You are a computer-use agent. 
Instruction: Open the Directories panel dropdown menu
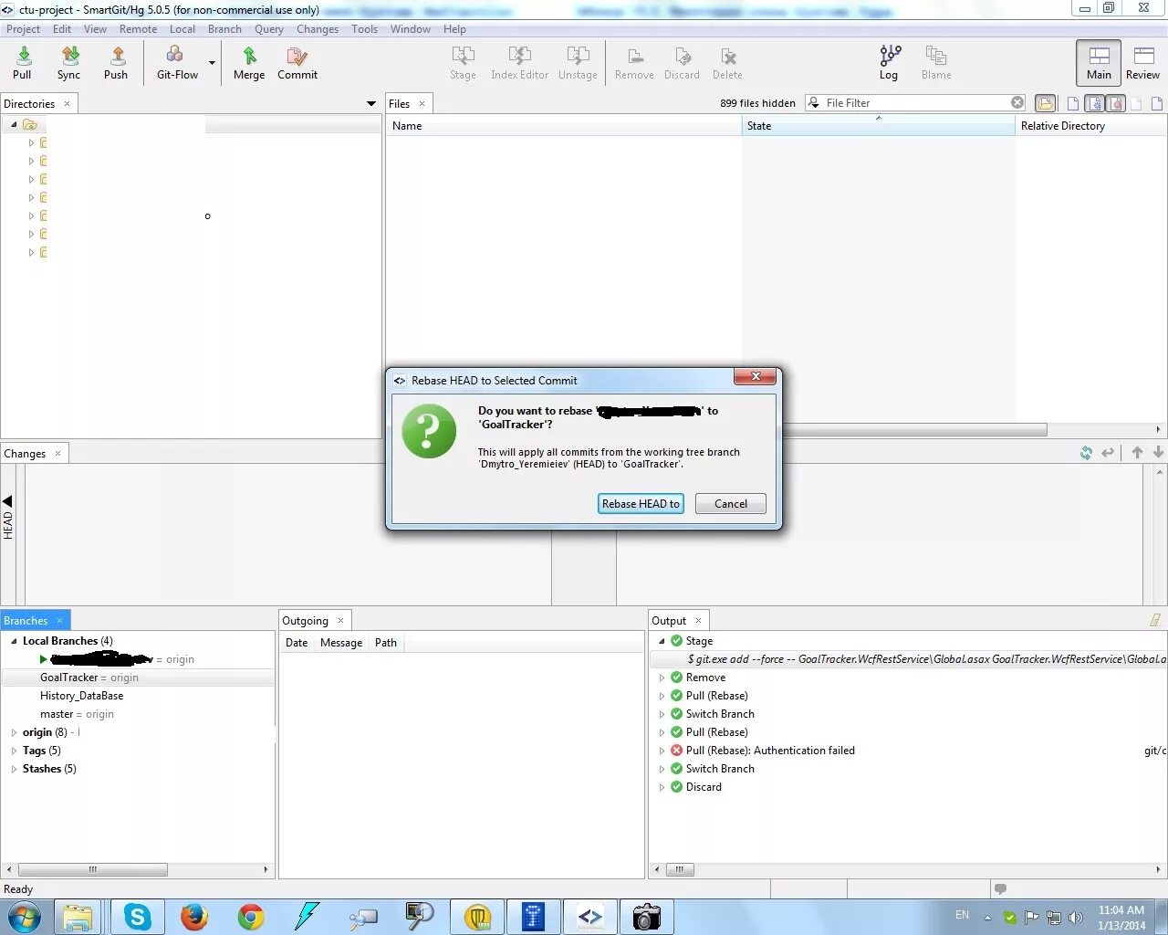pyautogui.click(x=371, y=103)
